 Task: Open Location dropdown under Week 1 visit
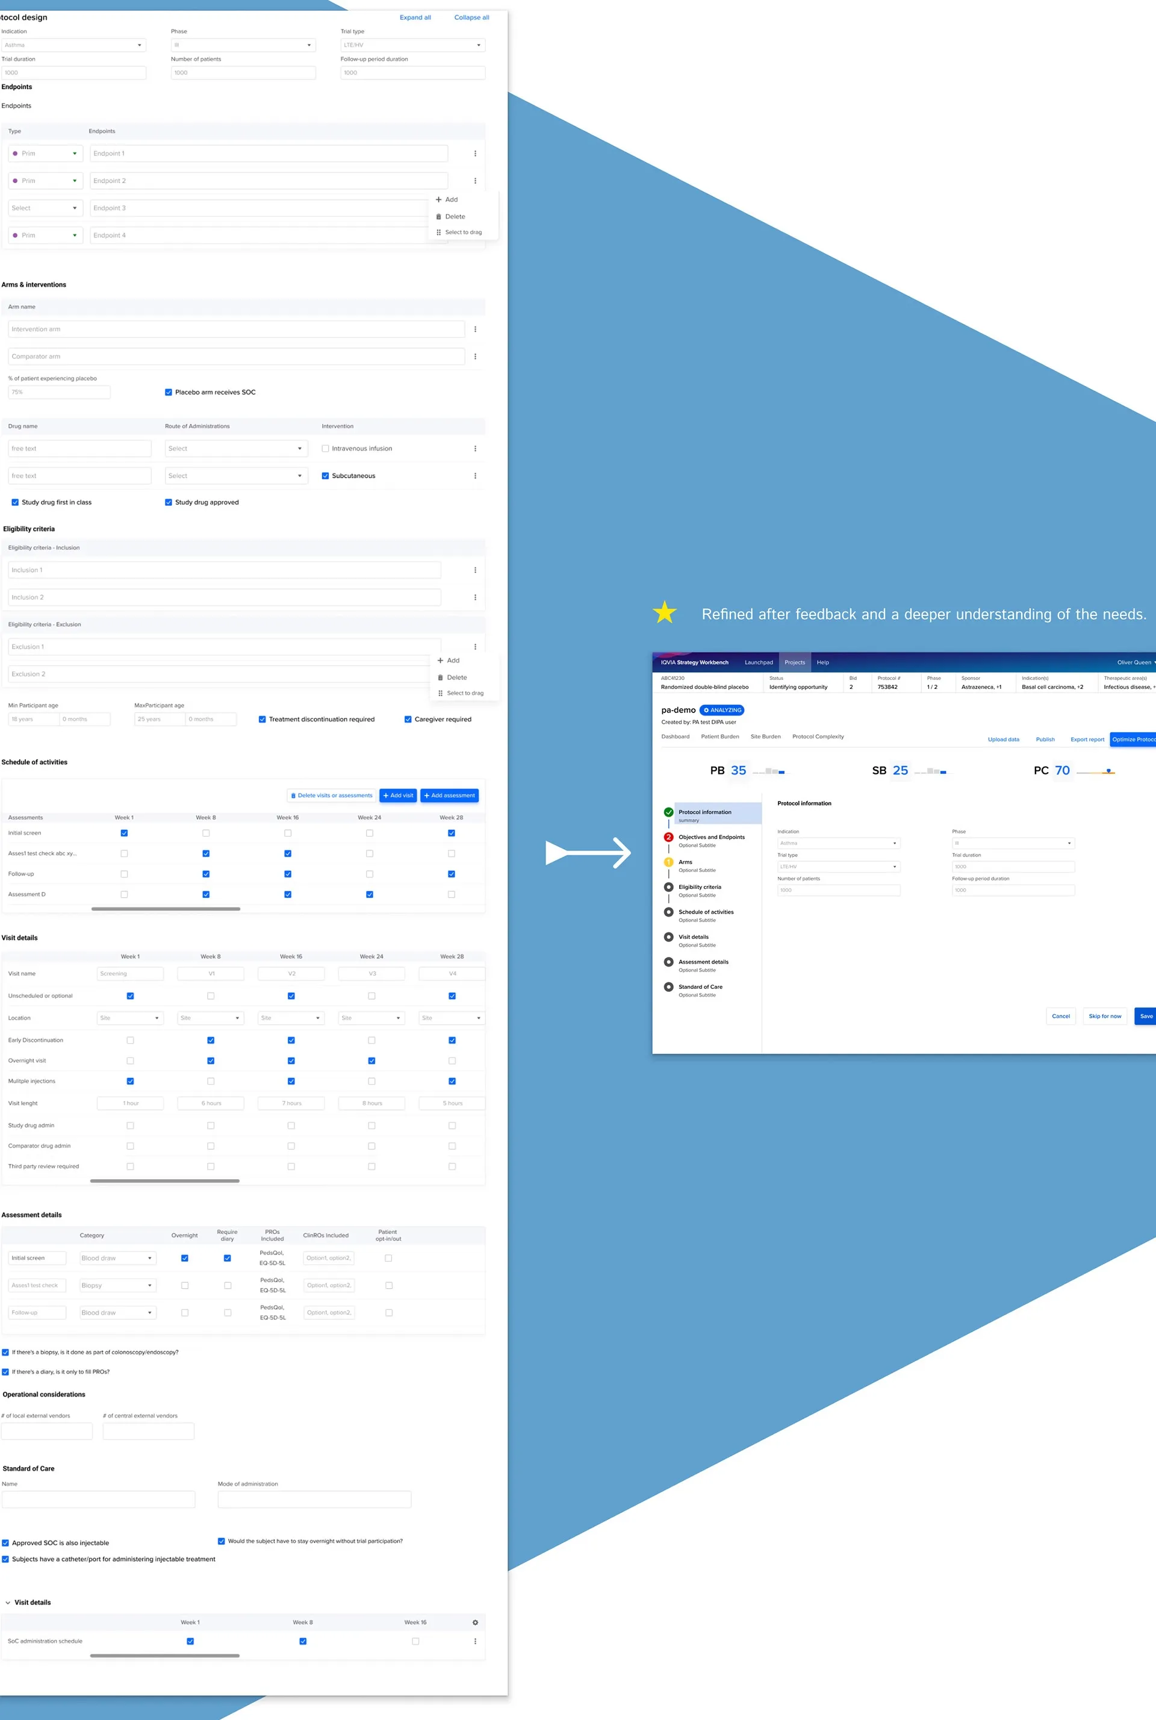point(130,1017)
